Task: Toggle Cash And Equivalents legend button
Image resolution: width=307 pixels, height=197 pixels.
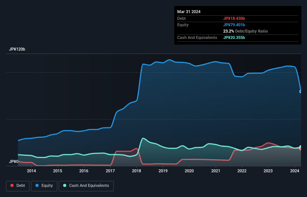Action: [86, 186]
